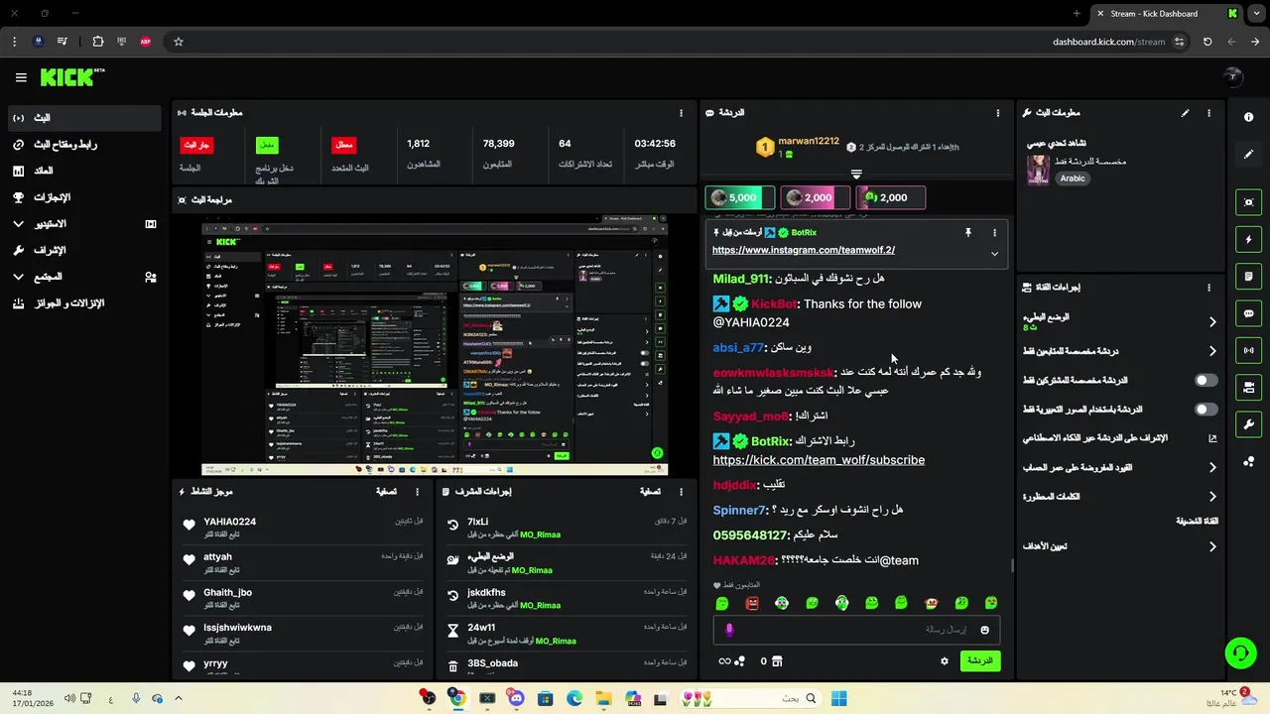
Task: Click the 5,000 reward goal chip
Action: pos(739,197)
